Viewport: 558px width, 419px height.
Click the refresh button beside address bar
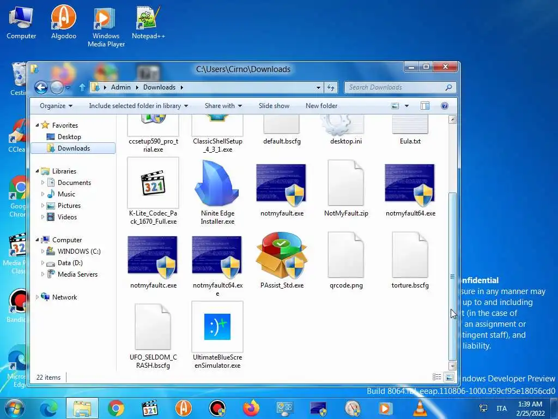[331, 87]
